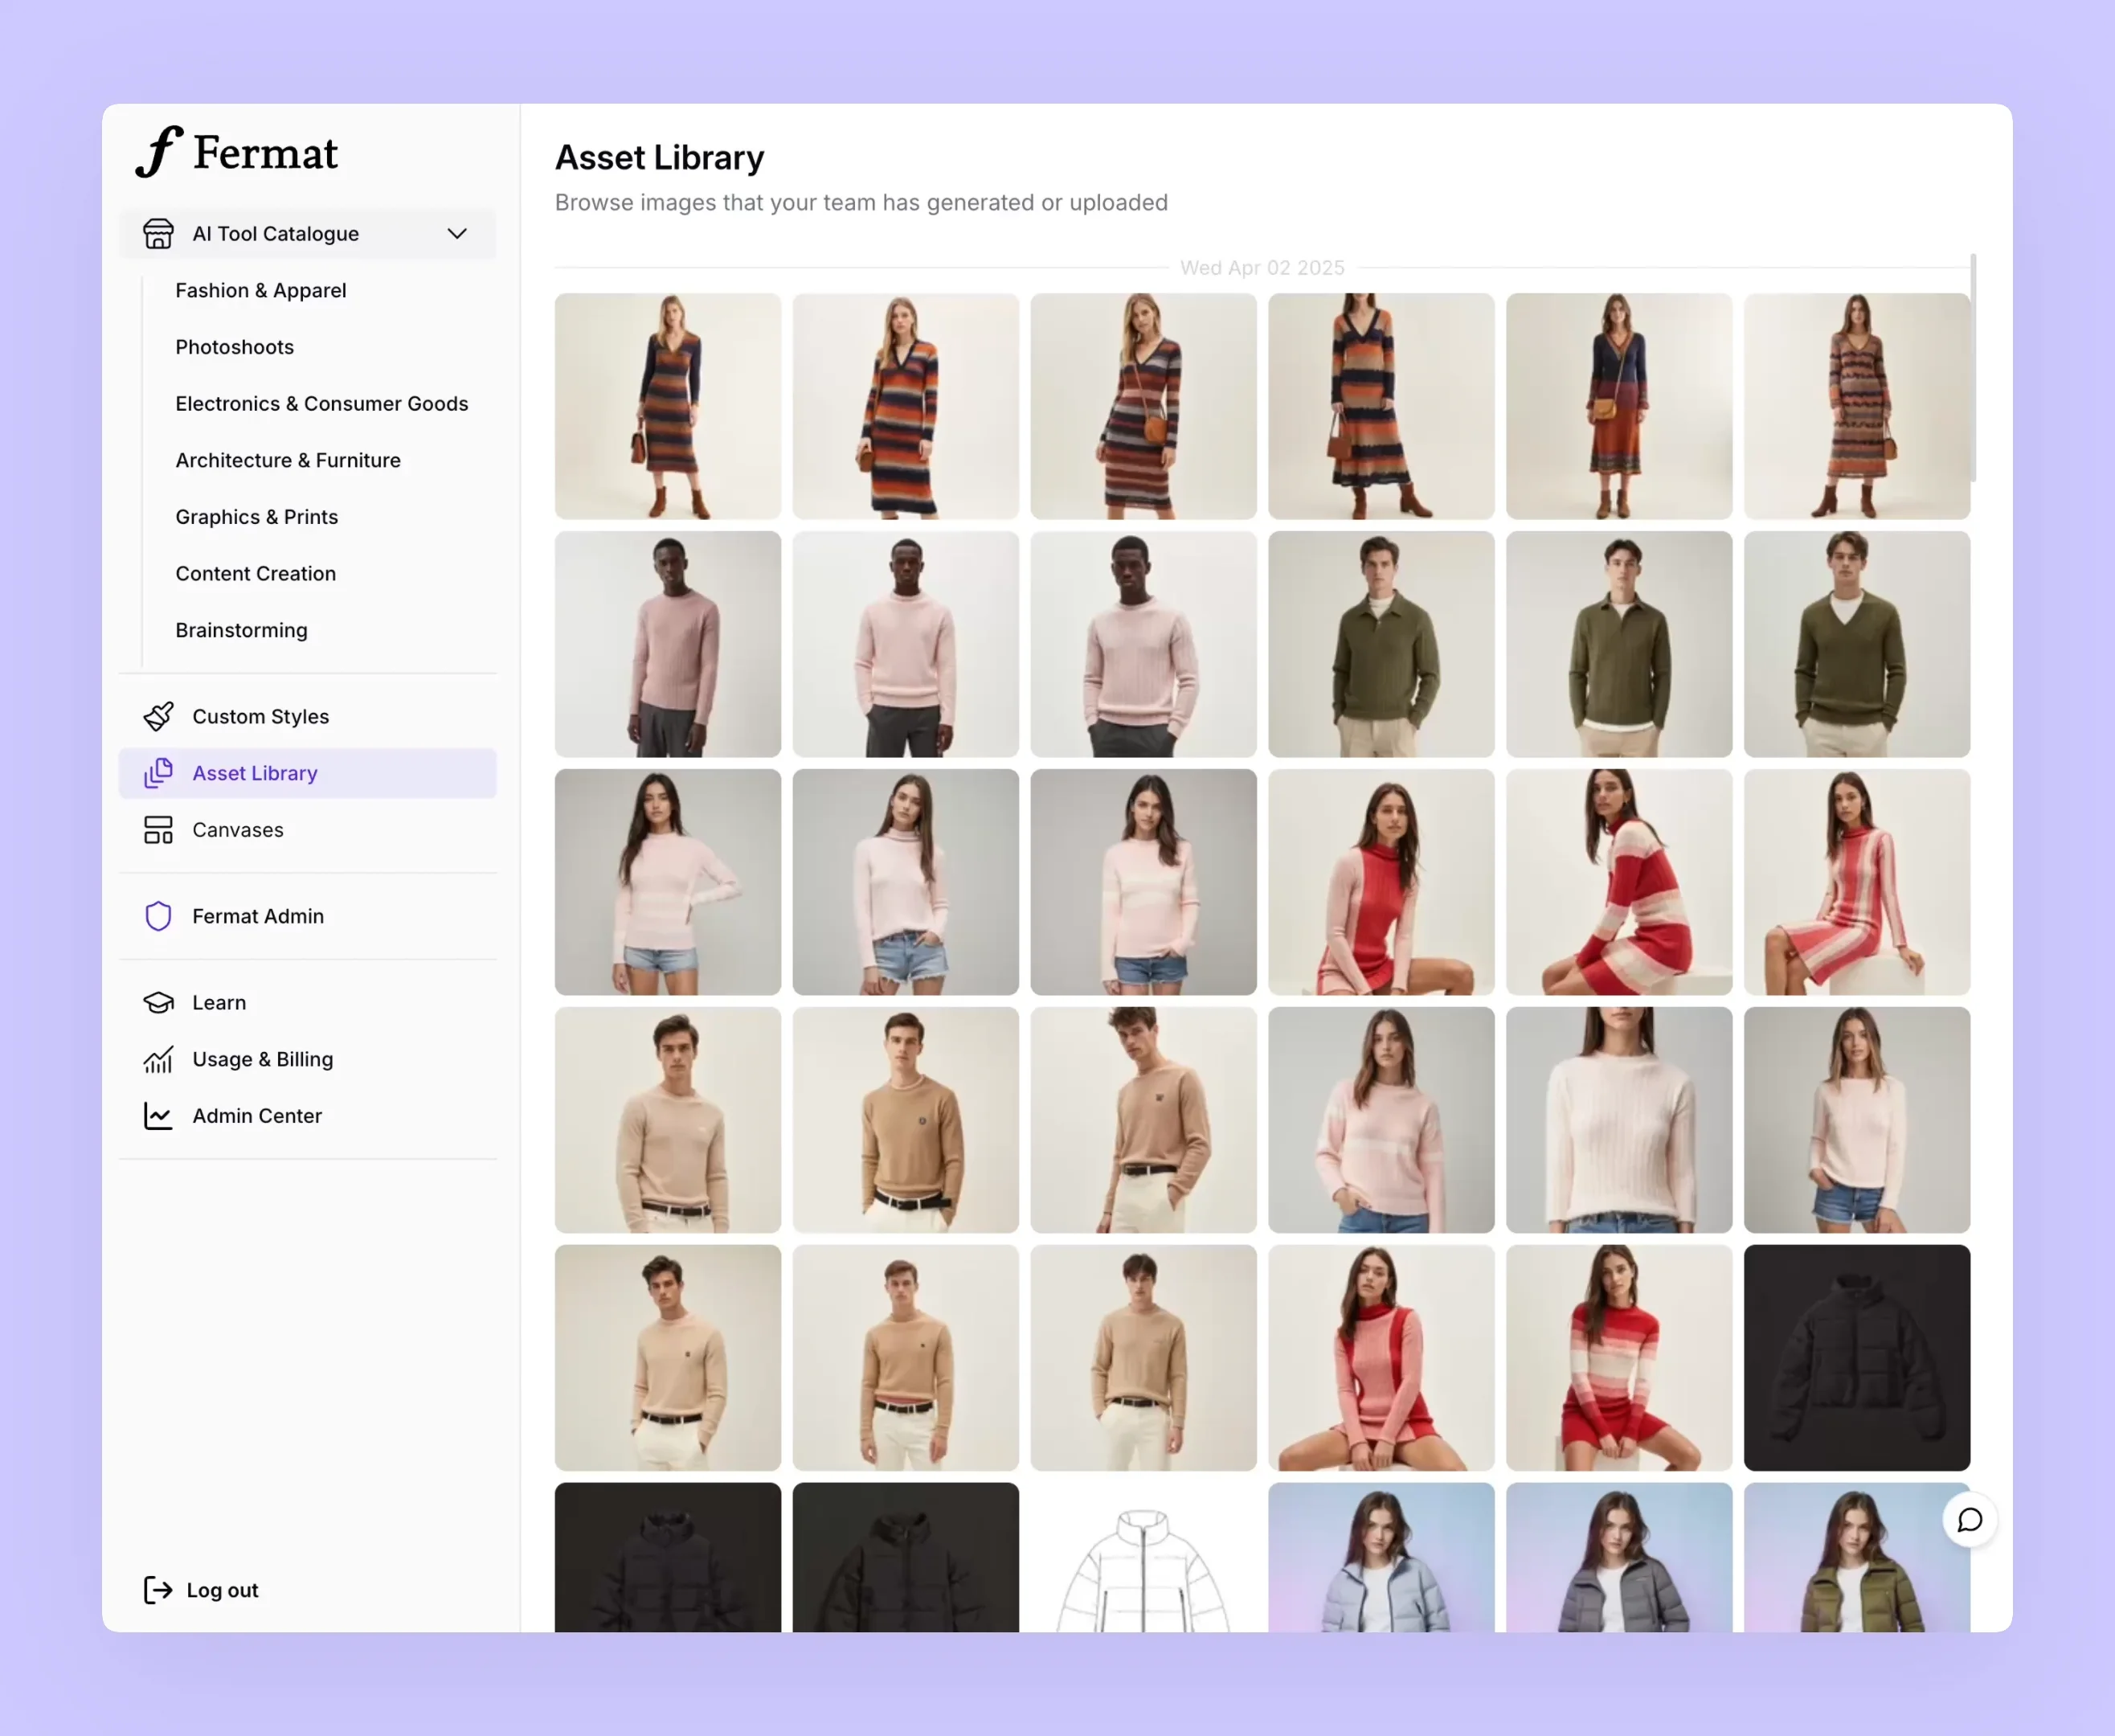Click the Learn graduation cap icon
Image resolution: width=2115 pixels, height=1736 pixels.
[x=158, y=1002]
